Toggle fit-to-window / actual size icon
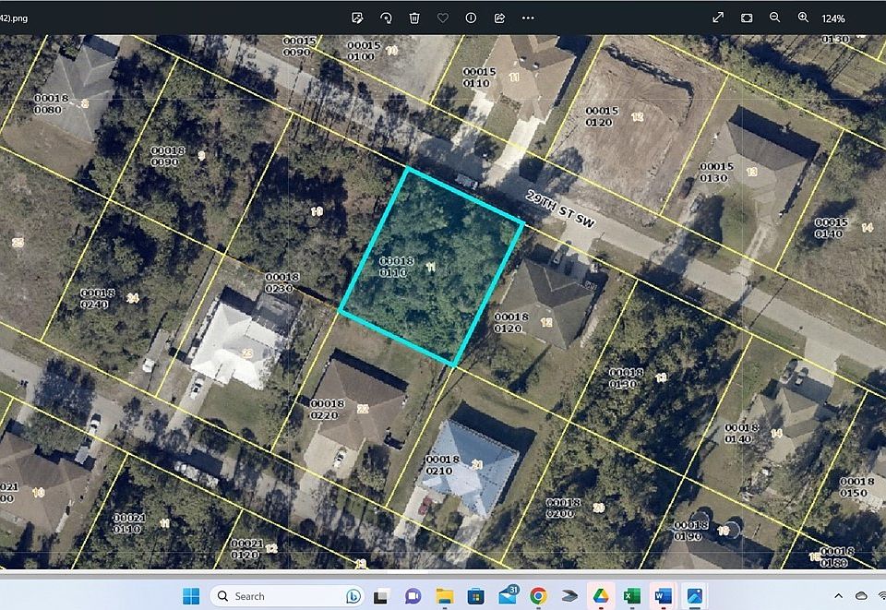 747,18
